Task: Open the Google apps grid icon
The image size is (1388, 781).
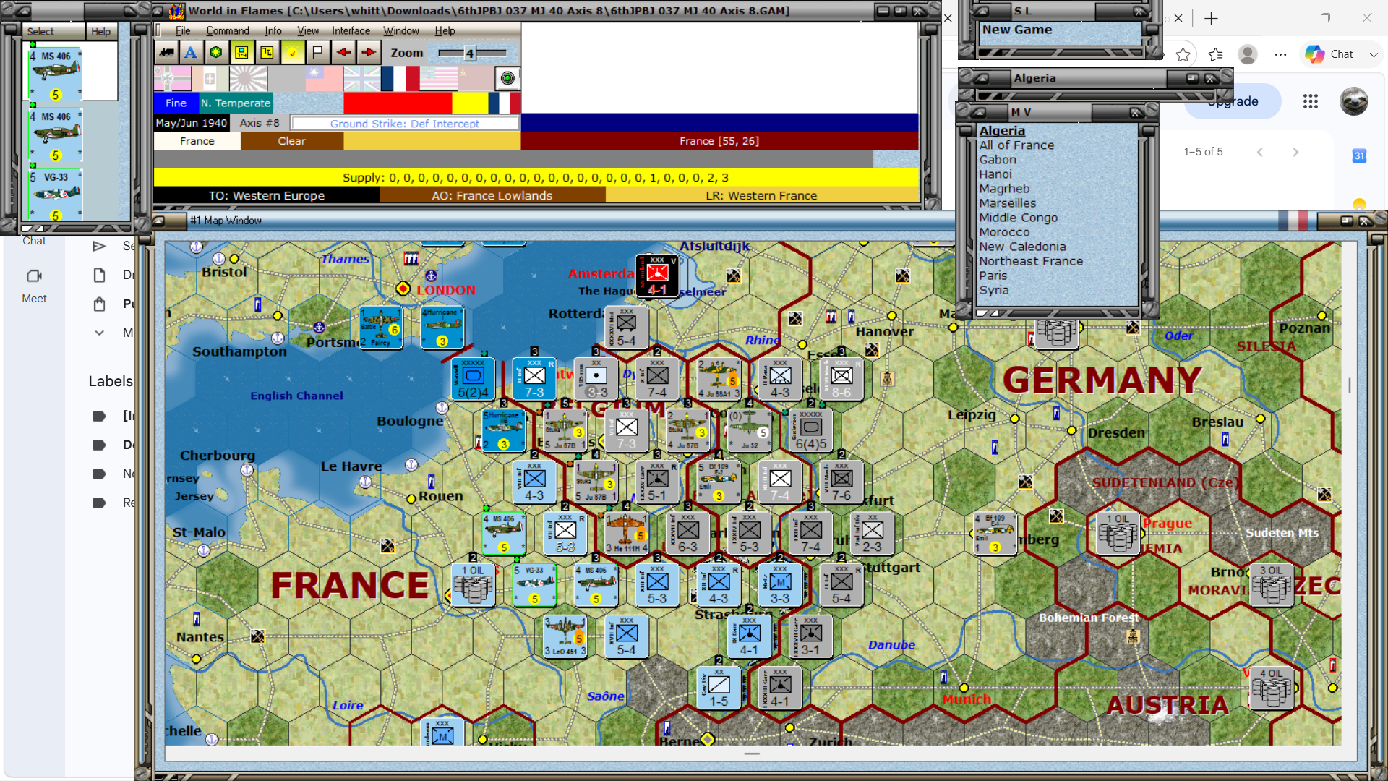Action: [x=1311, y=101]
